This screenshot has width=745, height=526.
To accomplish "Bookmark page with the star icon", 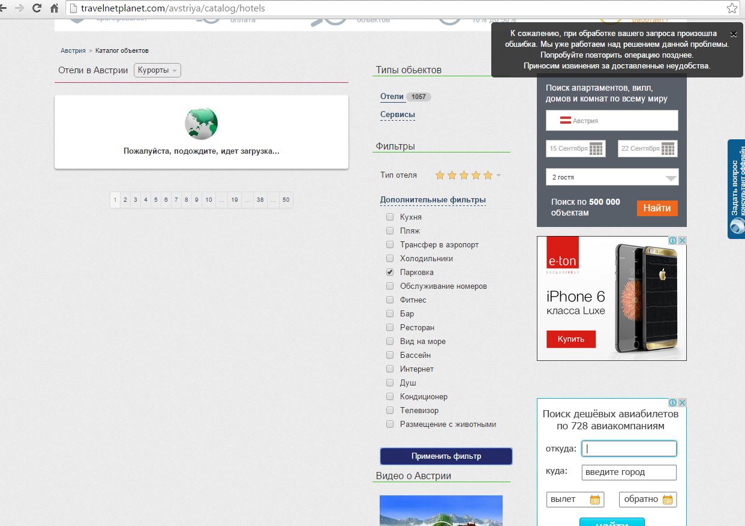I will click(x=732, y=8).
